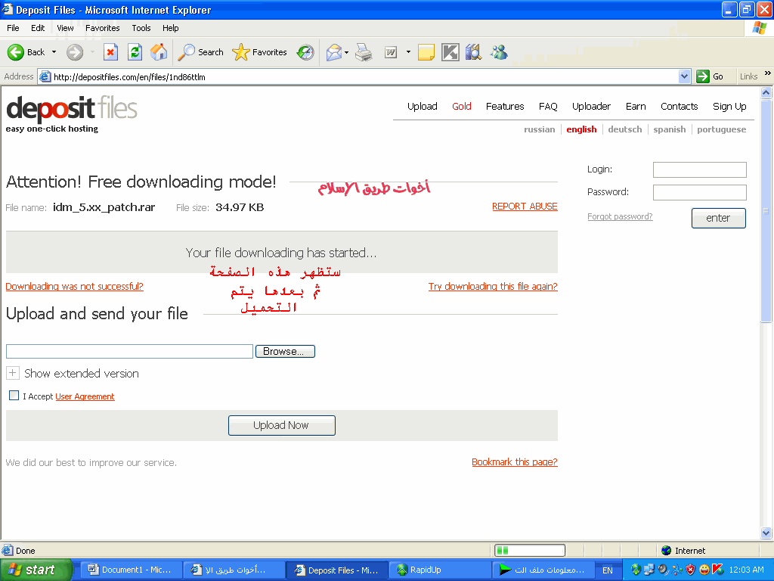Open the Gold navigation link
Image resolution: width=774 pixels, height=581 pixels.
click(462, 106)
